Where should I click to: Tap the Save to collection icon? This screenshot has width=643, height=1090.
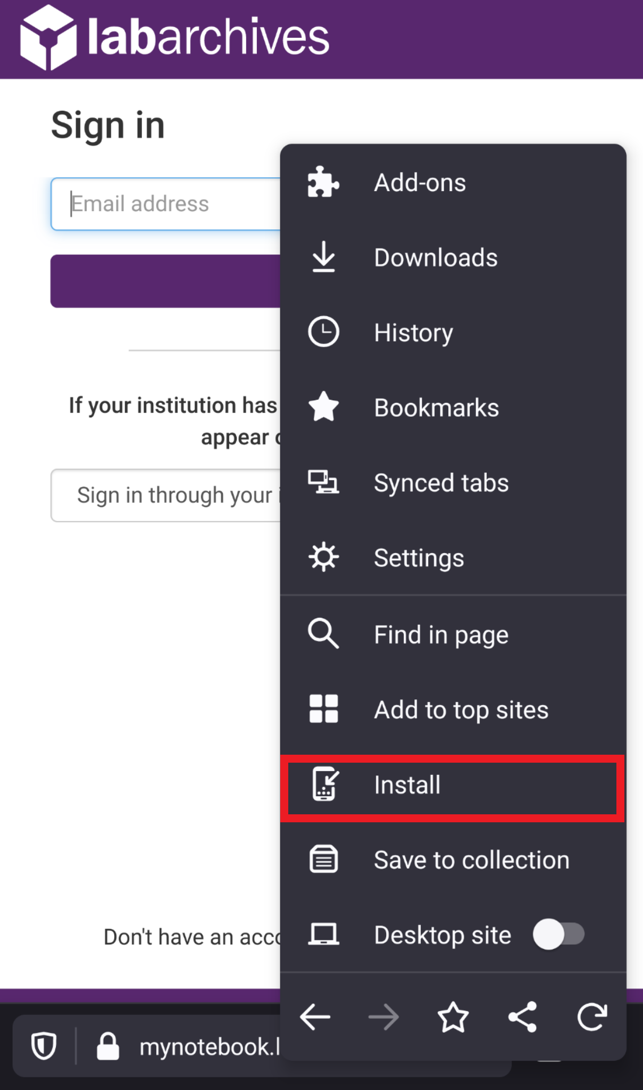(x=323, y=859)
